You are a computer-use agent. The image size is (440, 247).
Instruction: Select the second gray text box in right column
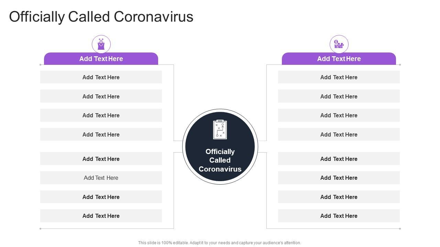pyautogui.click(x=339, y=96)
